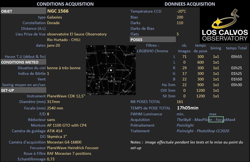Select the 'SET-UP' section header

click(x=23, y=90)
